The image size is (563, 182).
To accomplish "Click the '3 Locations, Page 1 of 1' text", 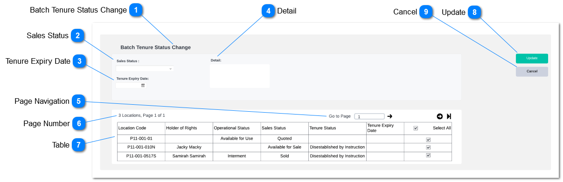I will click(141, 115).
